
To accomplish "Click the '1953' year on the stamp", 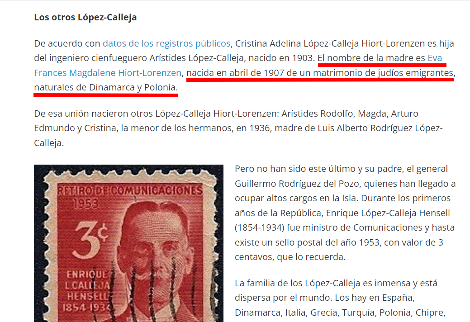I will pyautogui.click(x=86, y=204).
